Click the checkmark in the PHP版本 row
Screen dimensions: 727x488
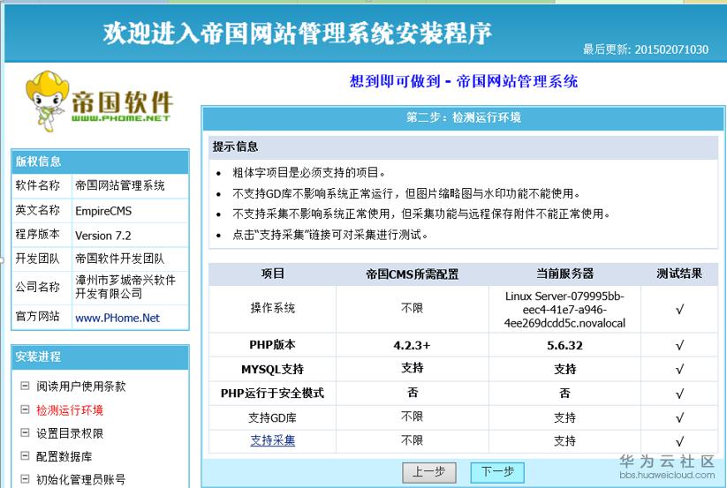[x=679, y=345]
